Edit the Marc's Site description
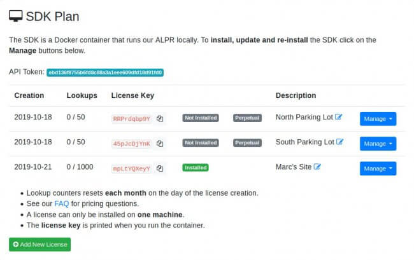This screenshot has width=414, height=260. pos(317,167)
